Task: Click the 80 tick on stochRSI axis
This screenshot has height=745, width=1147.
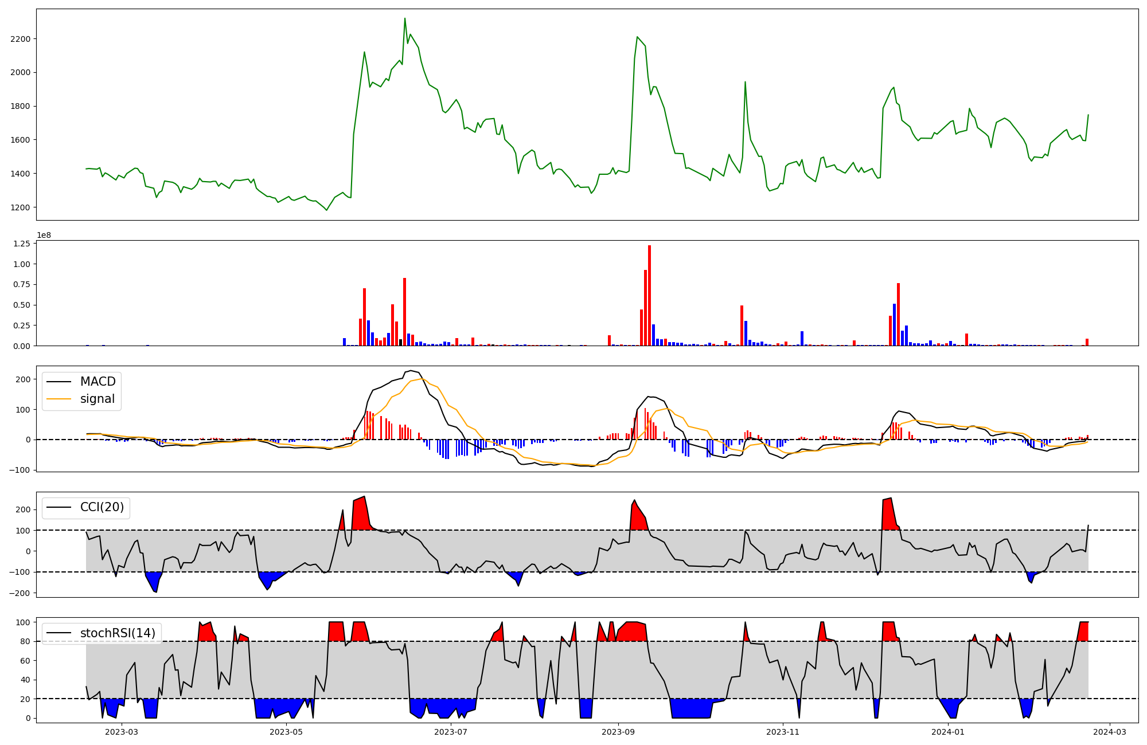Action: pos(25,642)
